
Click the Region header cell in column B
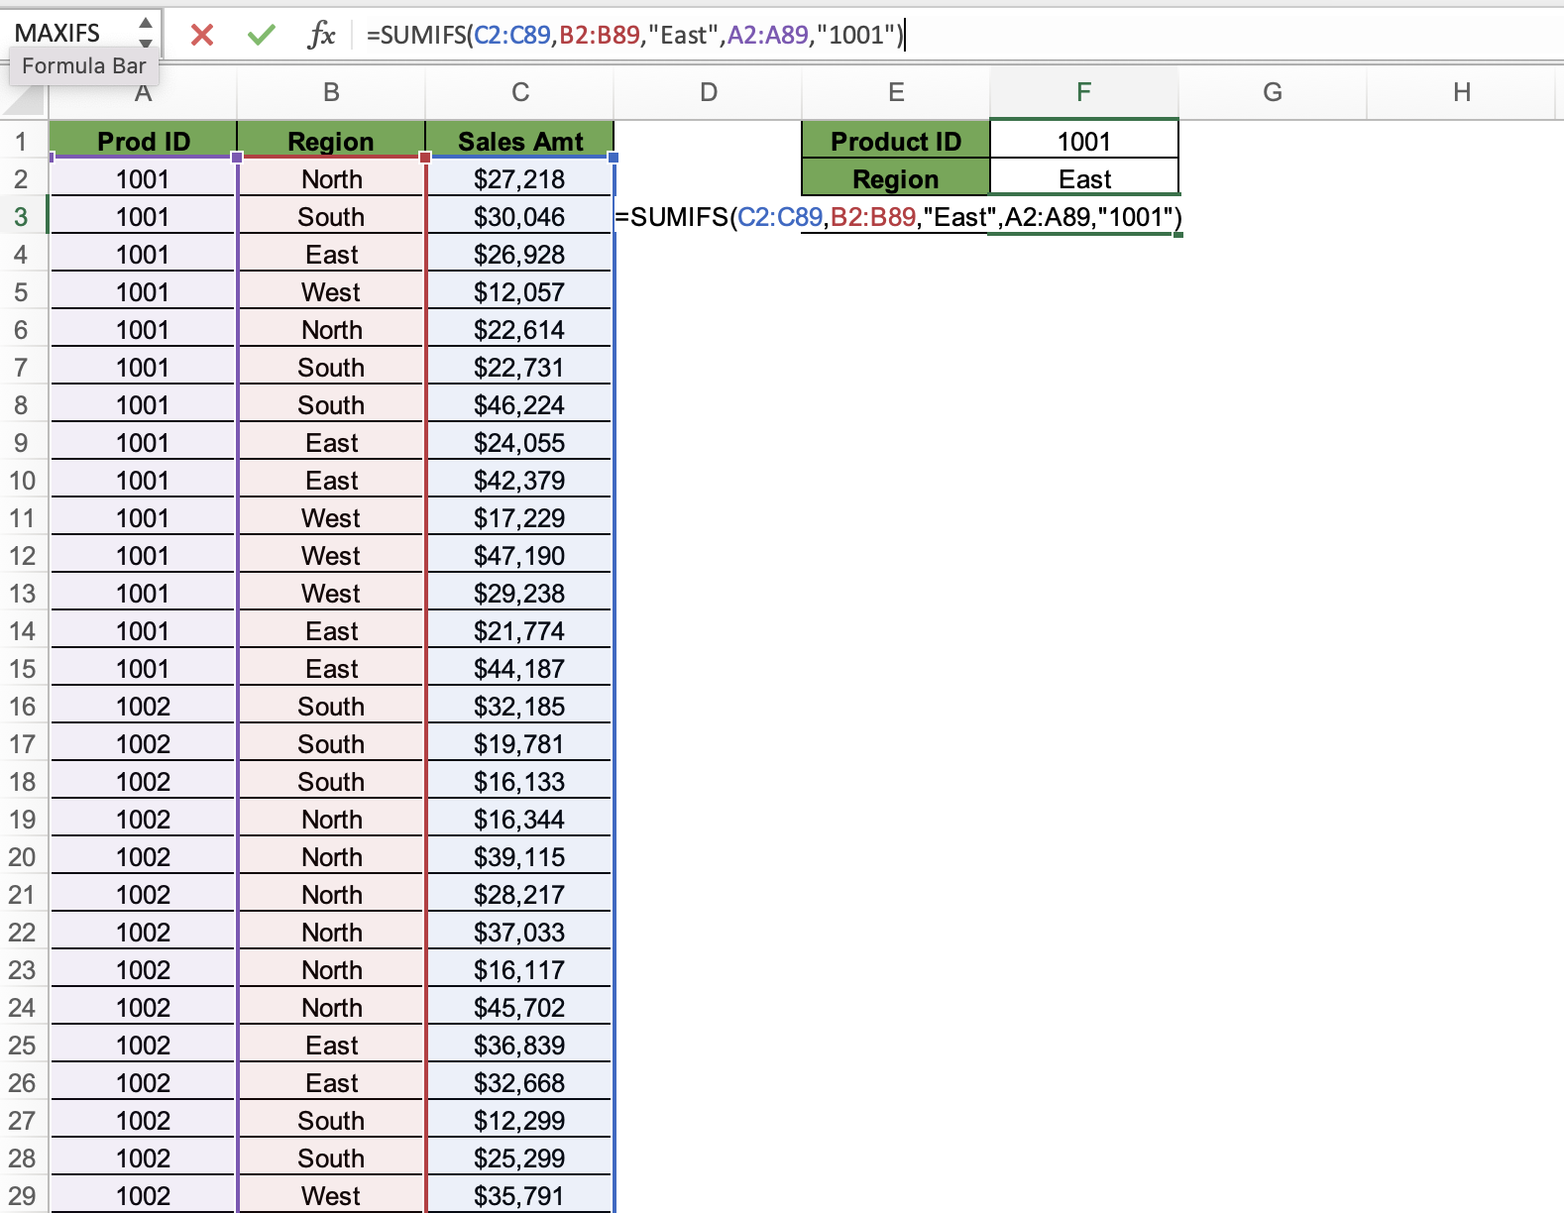click(331, 142)
